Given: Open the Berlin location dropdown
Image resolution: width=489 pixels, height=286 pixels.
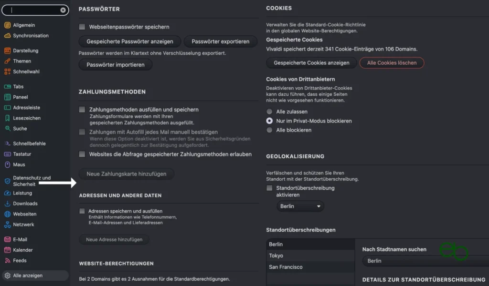Looking at the screenshot, I should (x=300, y=206).
